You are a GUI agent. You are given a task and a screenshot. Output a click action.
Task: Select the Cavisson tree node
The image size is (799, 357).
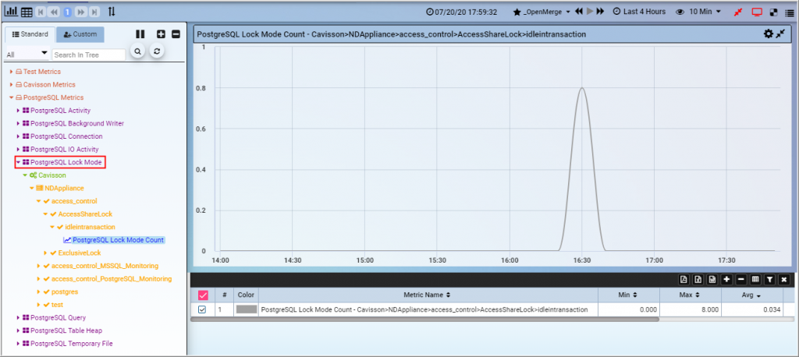tap(52, 175)
